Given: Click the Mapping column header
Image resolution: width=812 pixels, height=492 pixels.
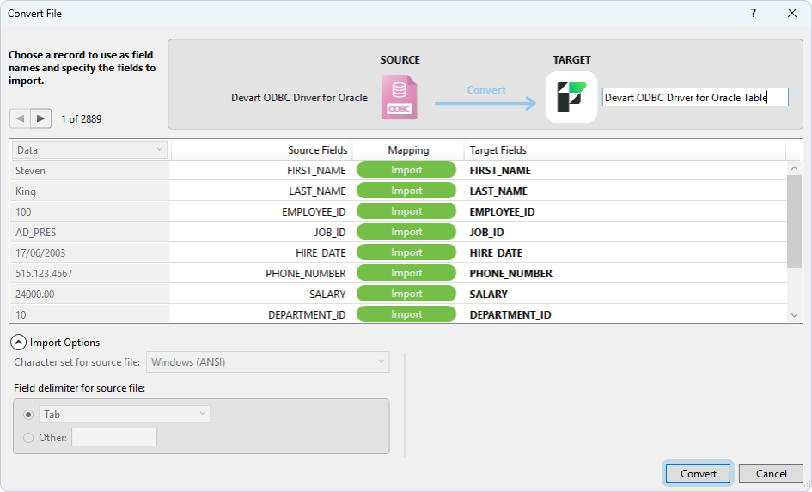Looking at the screenshot, I should point(408,150).
